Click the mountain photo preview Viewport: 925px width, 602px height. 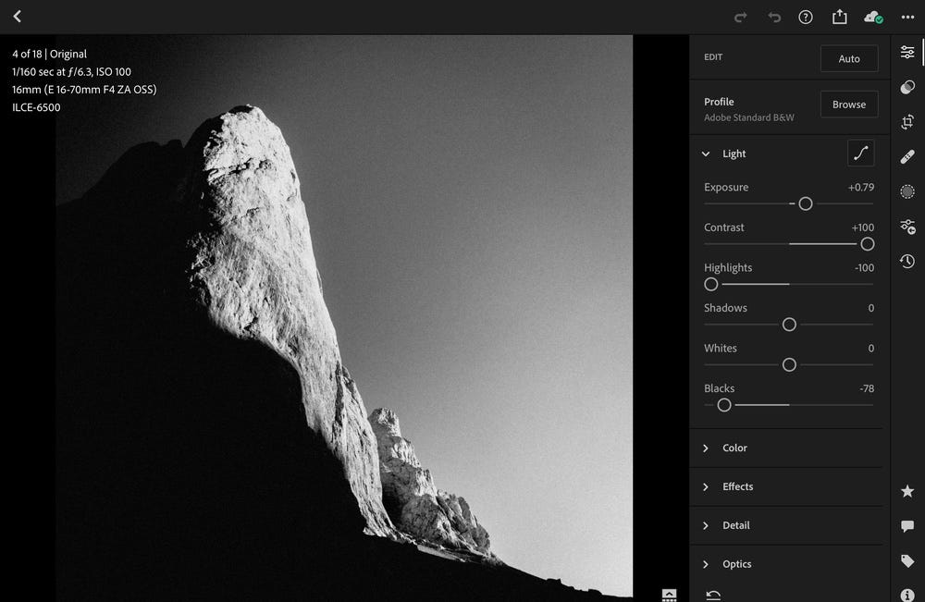pos(344,316)
